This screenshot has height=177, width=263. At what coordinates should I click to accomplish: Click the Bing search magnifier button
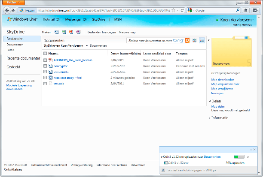coord(187,40)
